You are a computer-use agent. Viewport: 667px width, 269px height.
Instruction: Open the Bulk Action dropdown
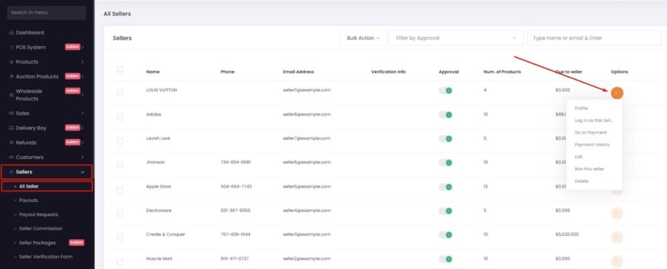pos(363,38)
